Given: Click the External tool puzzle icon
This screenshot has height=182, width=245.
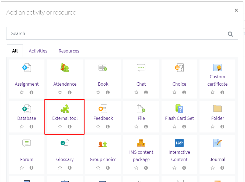Looking at the screenshot, I should tap(65, 109).
